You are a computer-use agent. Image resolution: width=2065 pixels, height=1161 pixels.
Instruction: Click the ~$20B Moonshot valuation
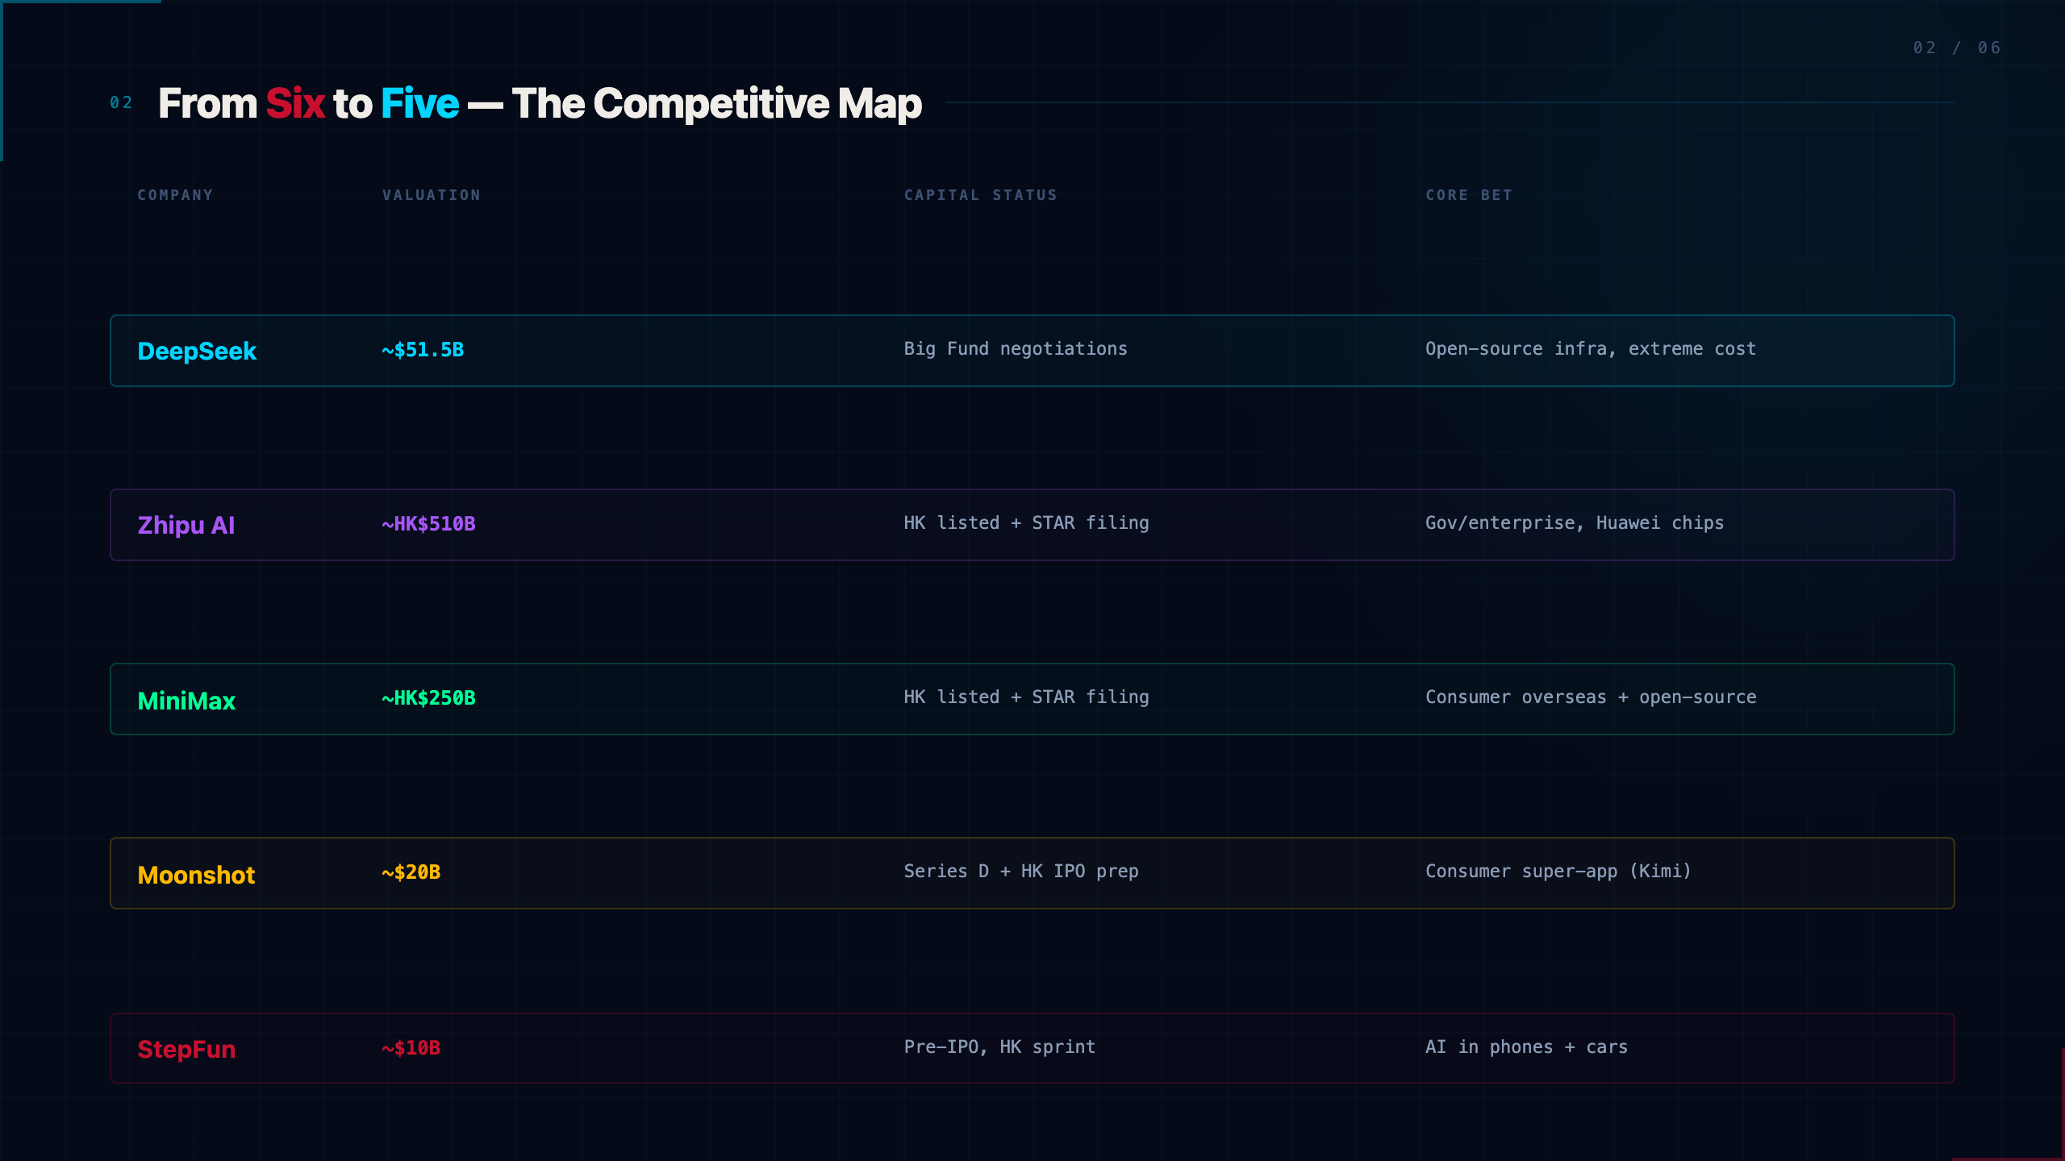coord(411,872)
